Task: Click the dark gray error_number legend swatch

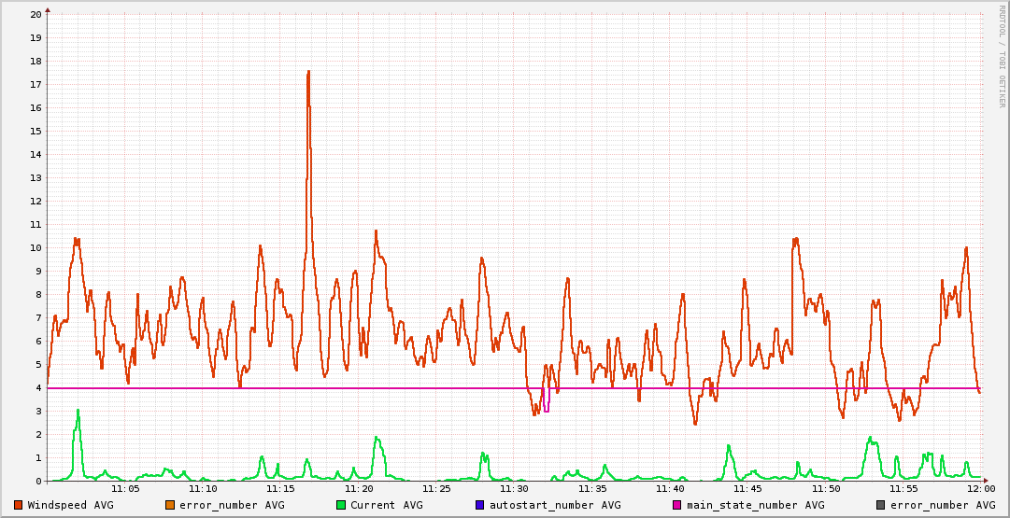Action: pyautogui.click(x=881, y=505)
